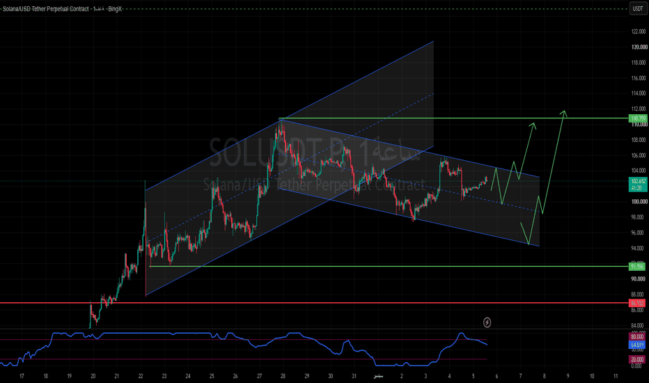Click the 120.000 price scale tick
This screenshot has width=649, height=383.
(639, 47)
